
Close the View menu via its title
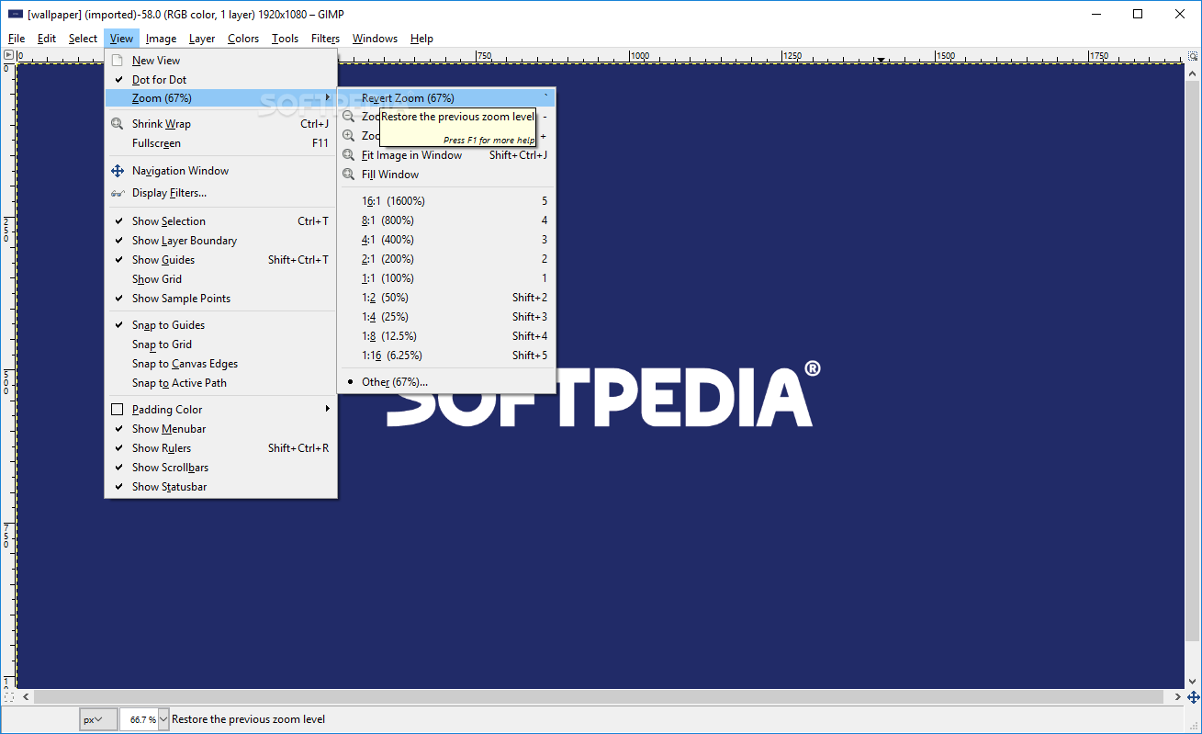point(121,39)
